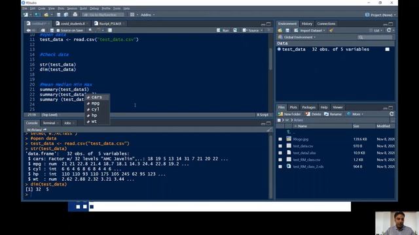Toggle the Source on Save checkbox

coord(58,31)
